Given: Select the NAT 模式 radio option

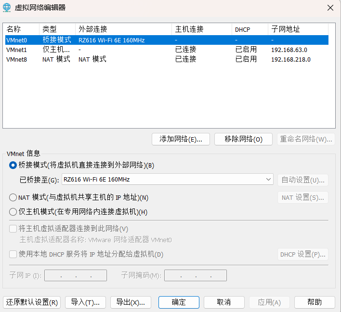Looking at the screenshot, I should pos(13,197).
